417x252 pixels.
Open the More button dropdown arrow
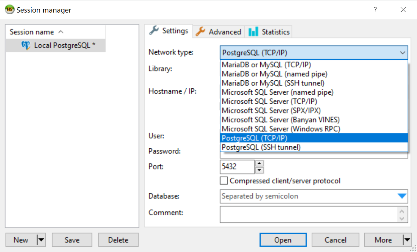coord(407,240)
